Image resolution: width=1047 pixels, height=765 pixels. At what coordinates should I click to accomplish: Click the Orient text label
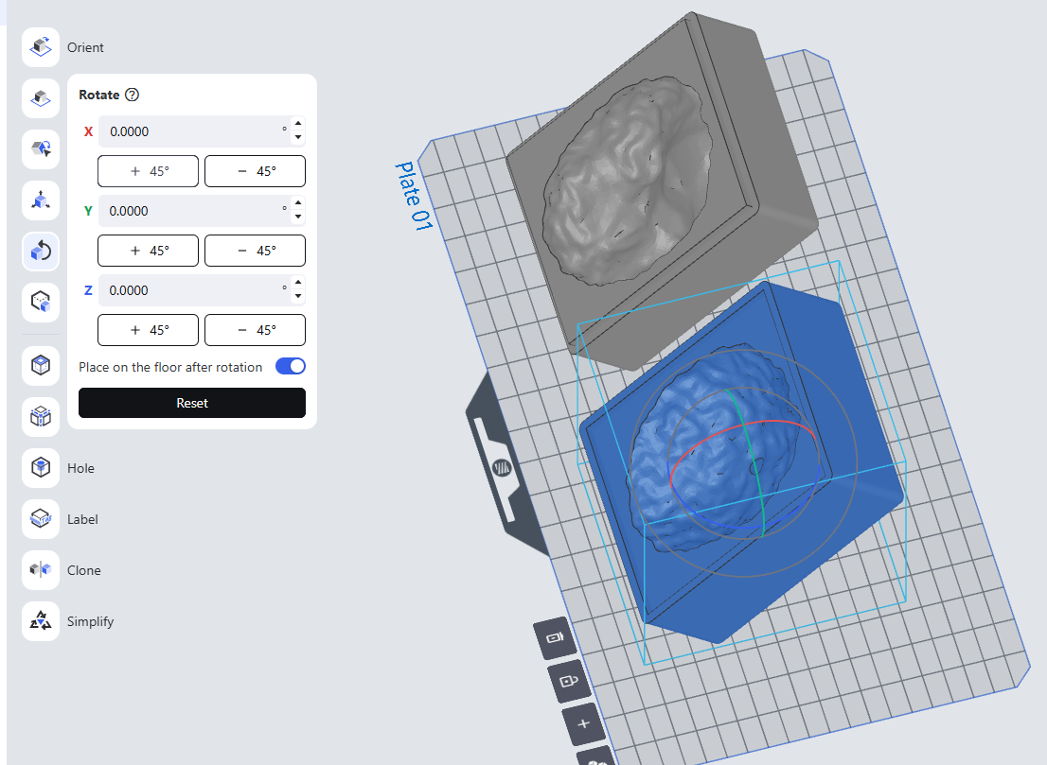(85, 47)
